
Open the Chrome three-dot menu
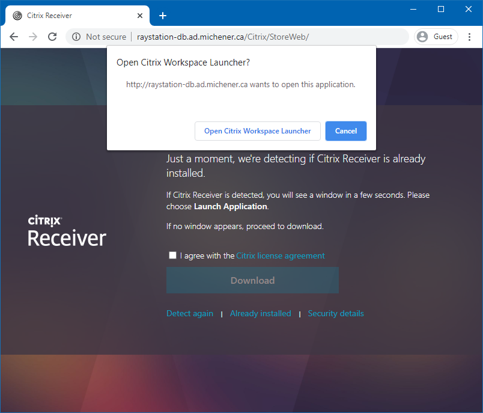(469, 37)
